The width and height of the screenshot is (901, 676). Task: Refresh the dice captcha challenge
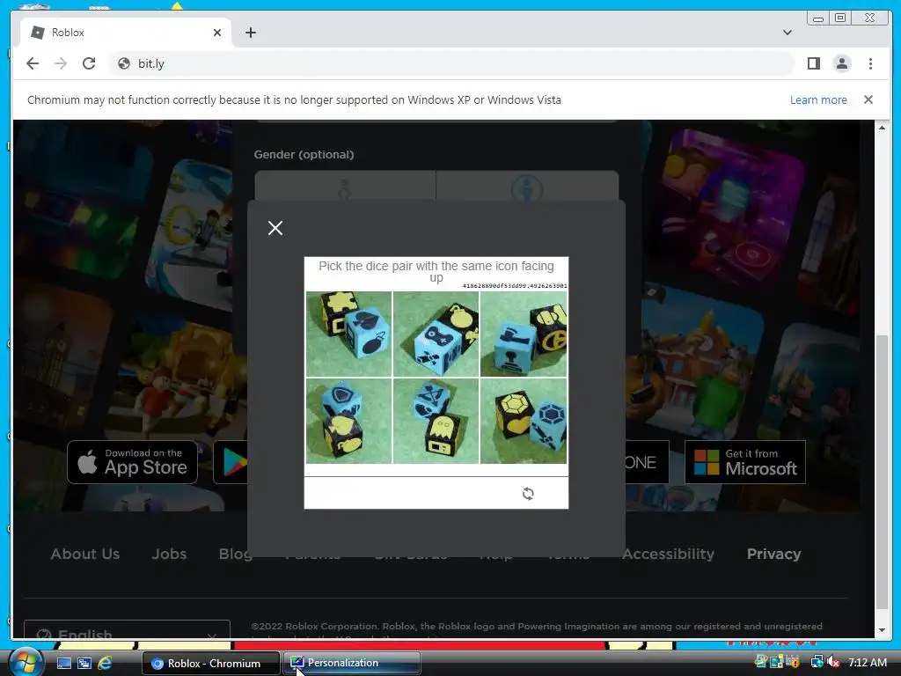[x=528, y=493]
